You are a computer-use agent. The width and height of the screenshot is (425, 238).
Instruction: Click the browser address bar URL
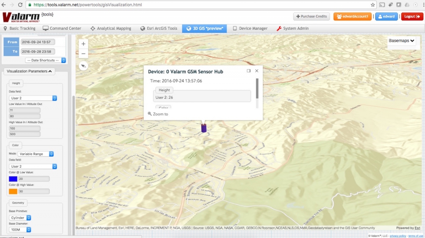[x=88, y=5]
